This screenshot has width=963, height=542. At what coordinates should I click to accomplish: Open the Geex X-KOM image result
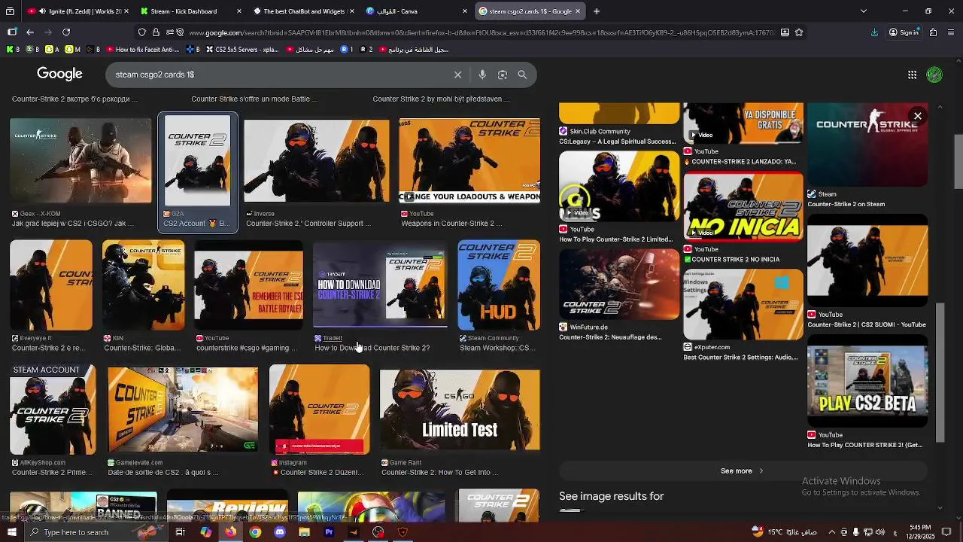tap(81, 160)
